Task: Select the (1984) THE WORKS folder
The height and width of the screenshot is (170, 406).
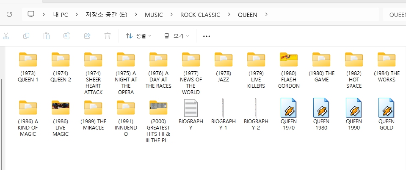Action: pyautogui.click(x=387, y=67)
